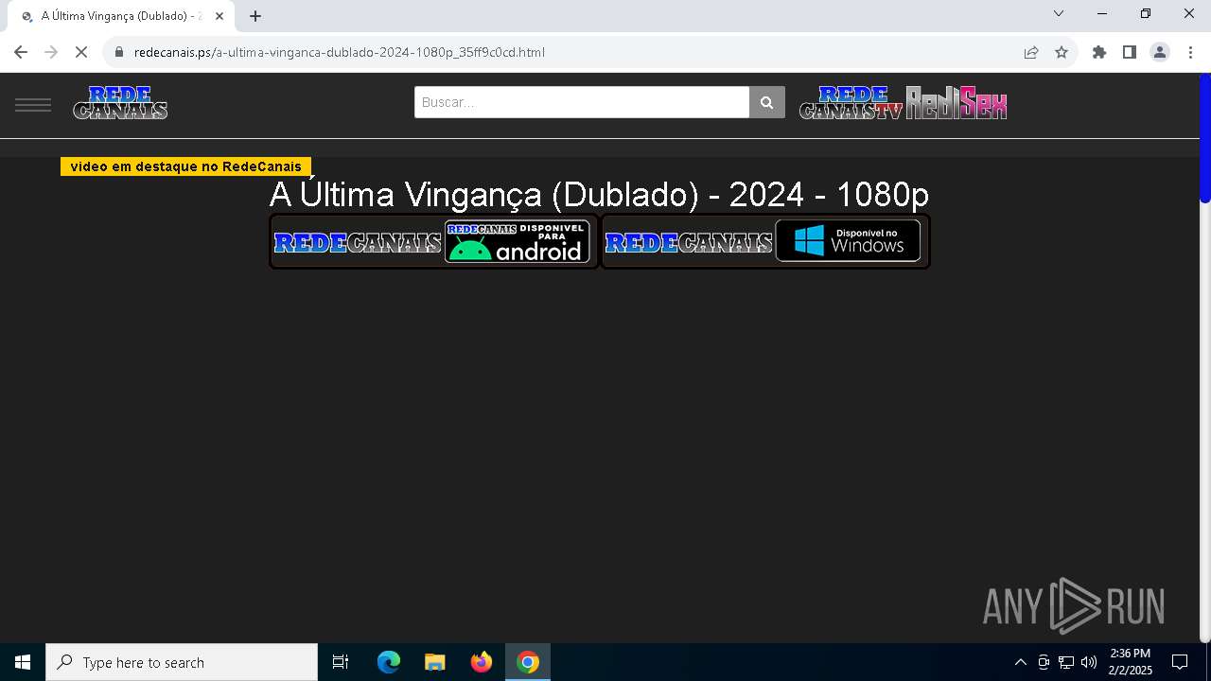Go back to the previous page
Screen dimensions: 1211x681
click(x=21, y=52)
